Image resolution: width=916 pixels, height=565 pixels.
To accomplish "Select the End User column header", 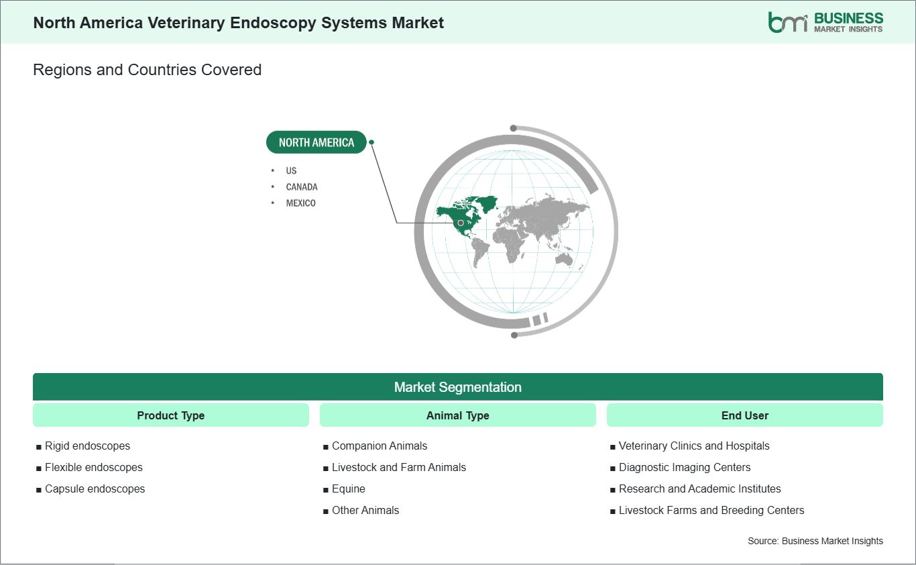I will pyautogui.click(x=745, y=415).
